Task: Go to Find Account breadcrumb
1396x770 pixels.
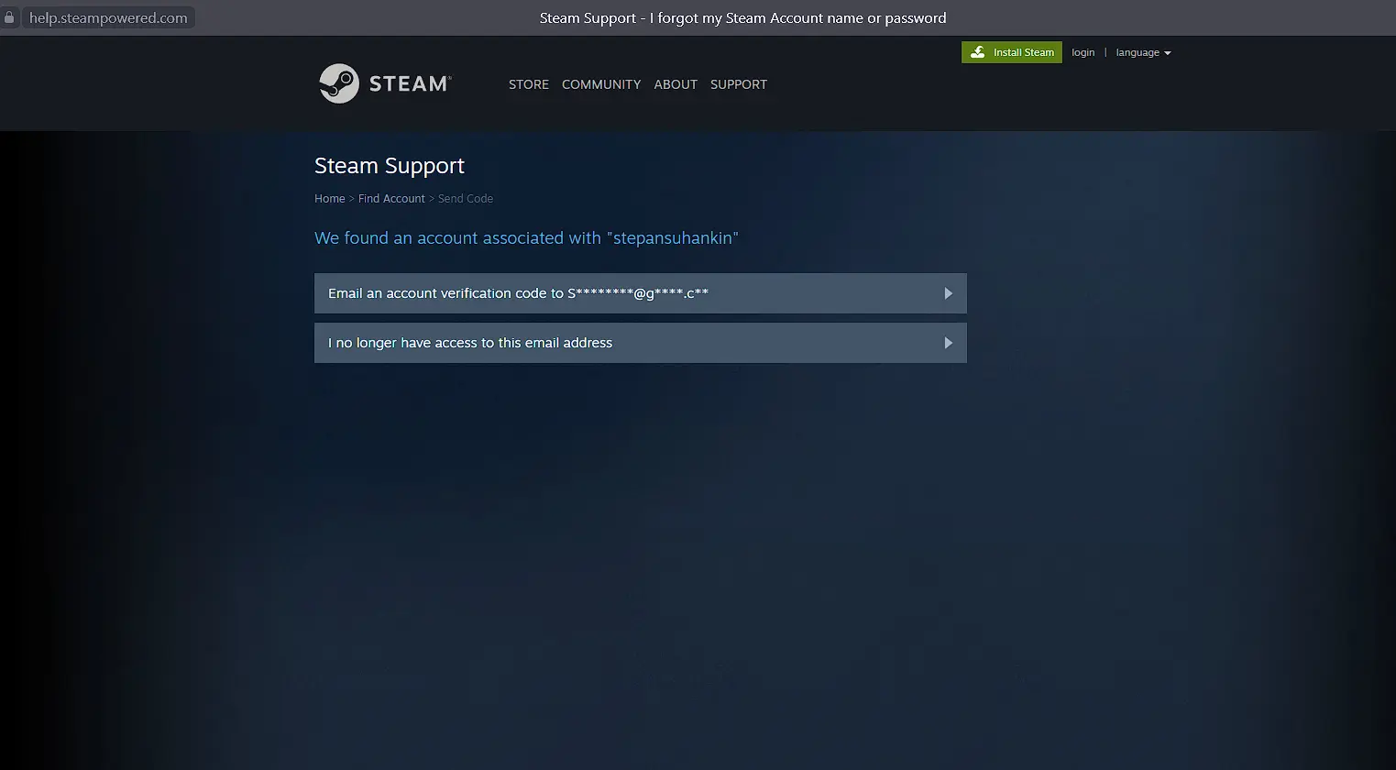Action: pos(391,199)
